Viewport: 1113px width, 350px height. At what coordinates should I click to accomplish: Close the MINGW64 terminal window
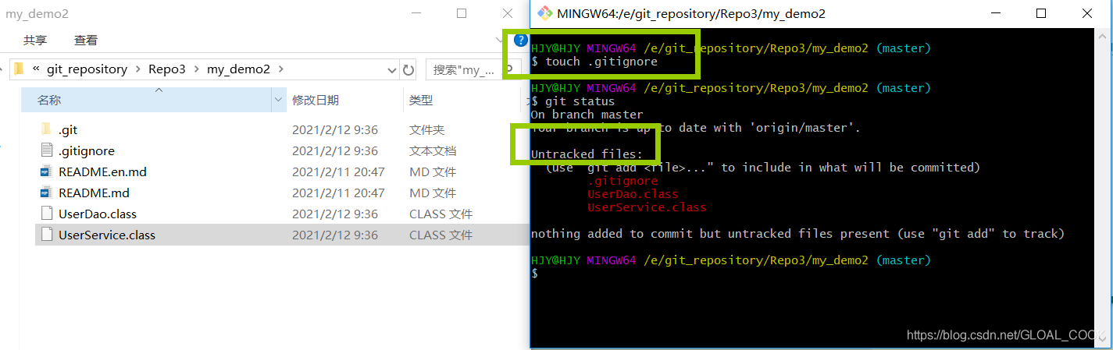[x=1086, y=13]
